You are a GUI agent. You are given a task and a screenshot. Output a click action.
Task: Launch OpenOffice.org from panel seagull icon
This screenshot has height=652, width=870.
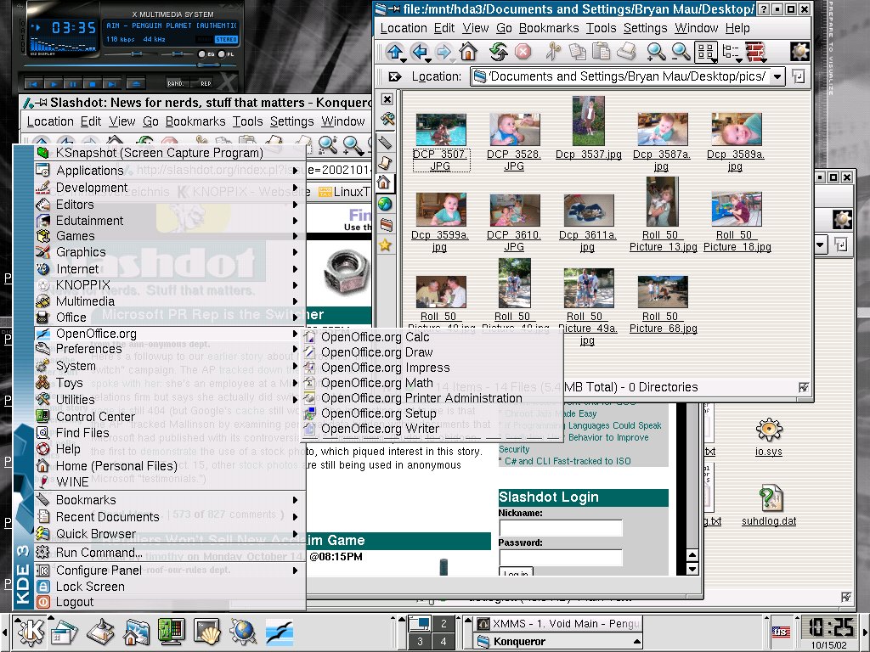[x=279, y=632]
